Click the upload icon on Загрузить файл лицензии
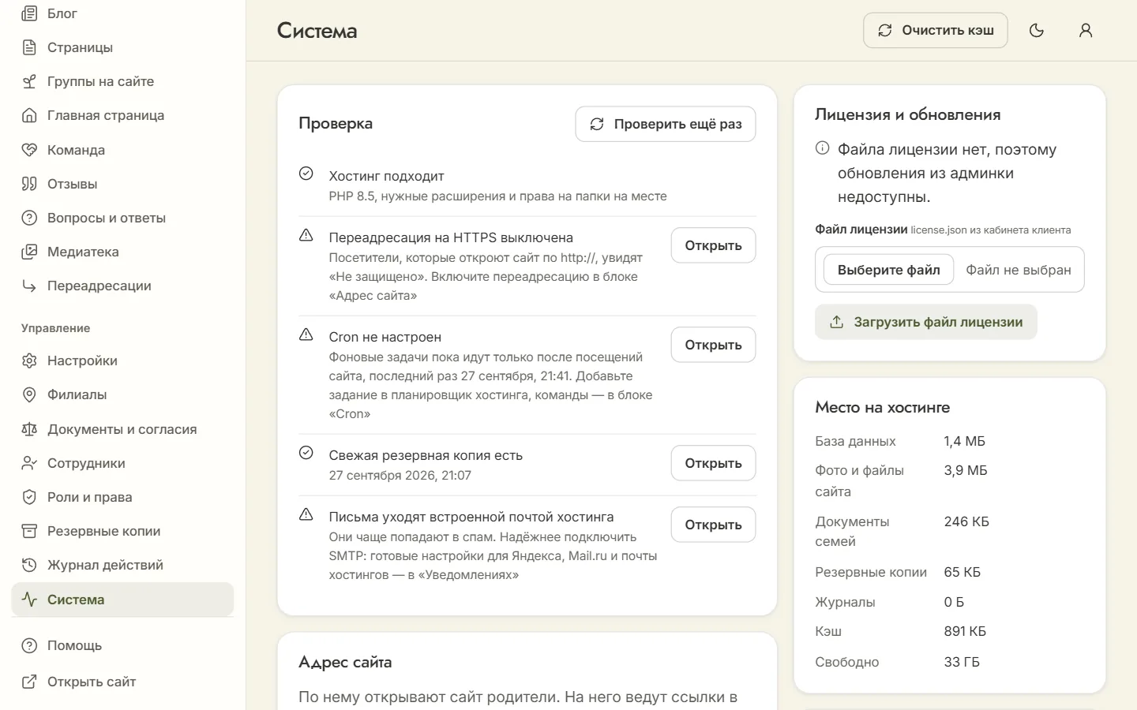This screenshot has width=1137, height=710. coord(836,322)
